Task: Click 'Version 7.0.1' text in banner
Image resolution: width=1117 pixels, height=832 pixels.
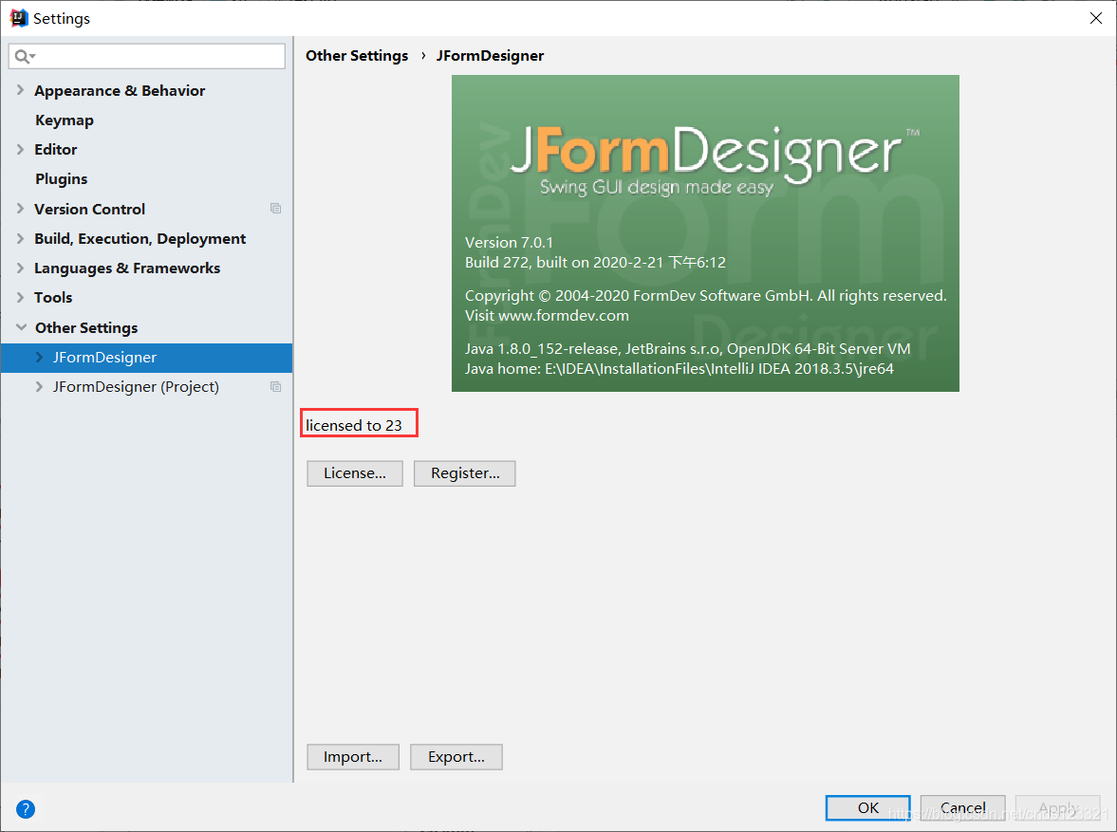Action: 509,242
